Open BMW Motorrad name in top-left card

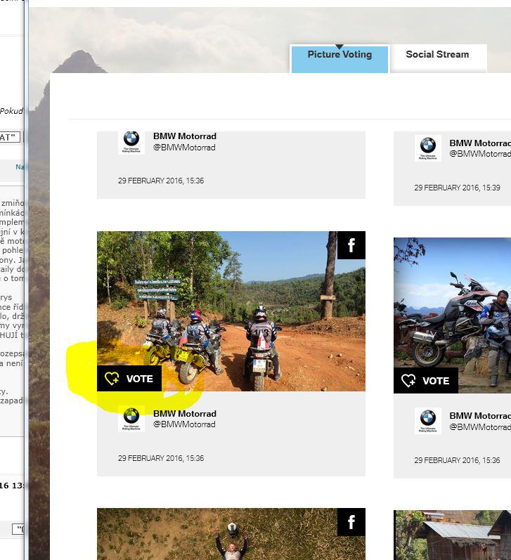[185, 136]
